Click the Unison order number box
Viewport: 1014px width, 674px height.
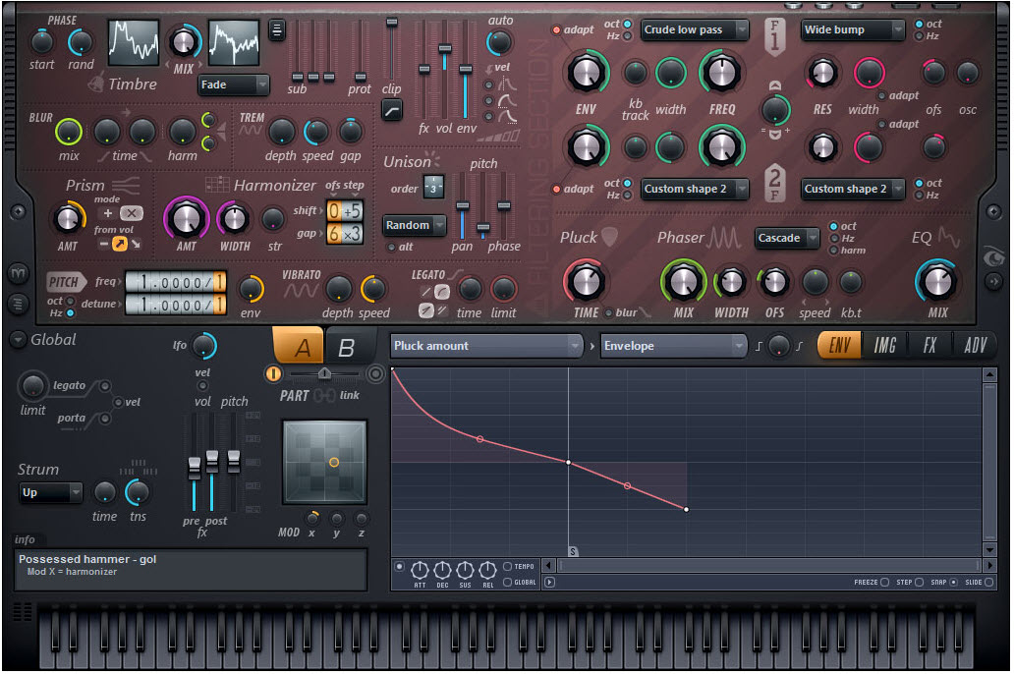click(x=433, y=186)
